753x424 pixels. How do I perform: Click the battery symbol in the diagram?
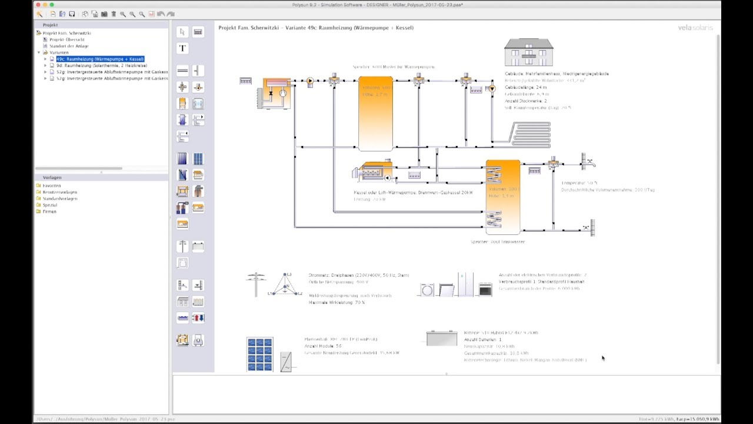(442, 338)
